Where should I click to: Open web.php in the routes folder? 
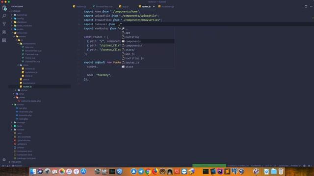click(24, 119)
